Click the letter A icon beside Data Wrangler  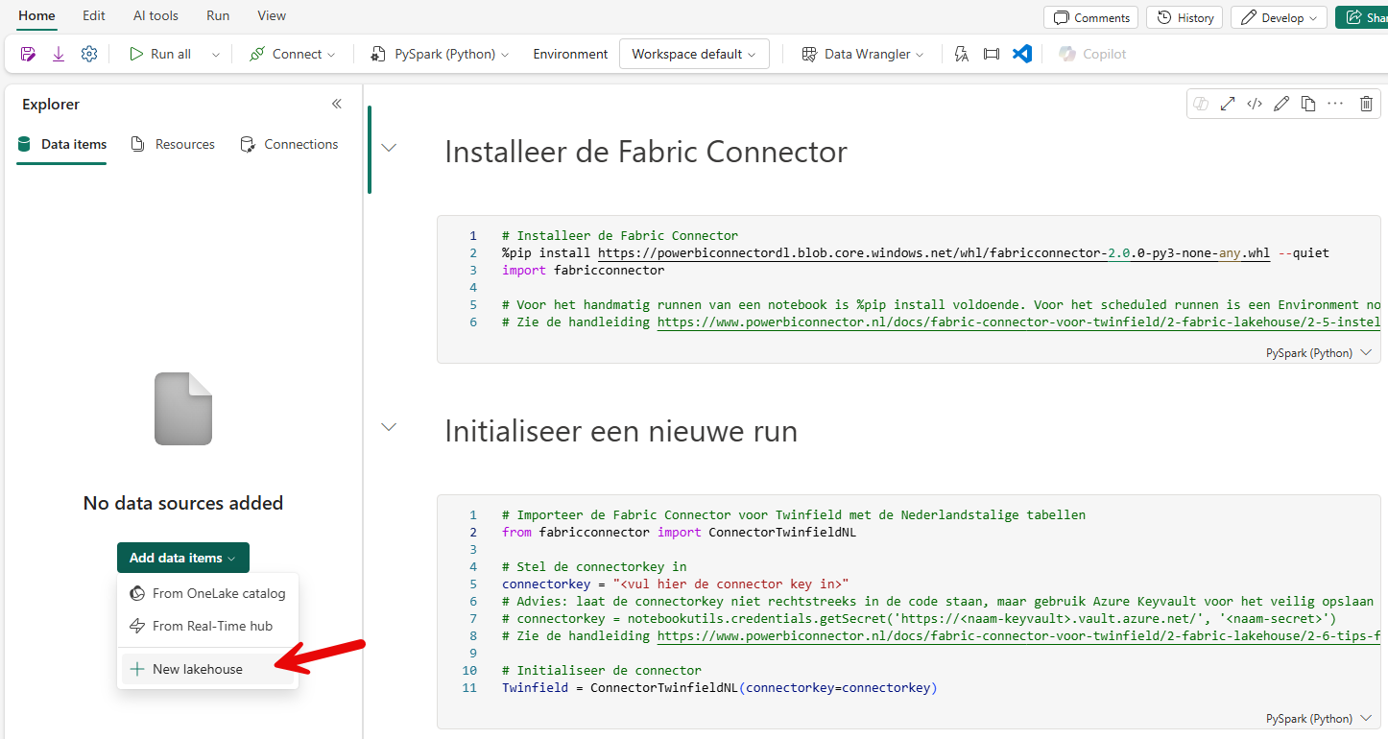pos(962,55)
